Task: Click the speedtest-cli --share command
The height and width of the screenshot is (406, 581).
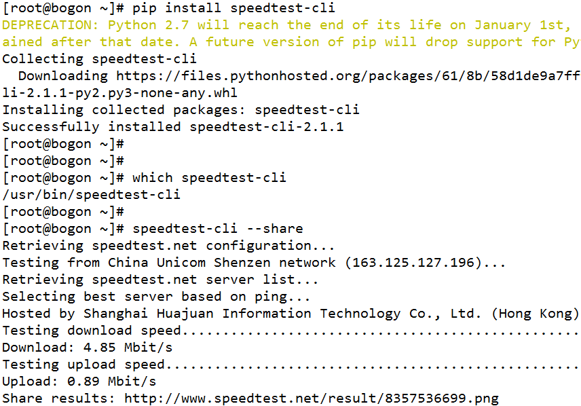Action: [218, 228]
